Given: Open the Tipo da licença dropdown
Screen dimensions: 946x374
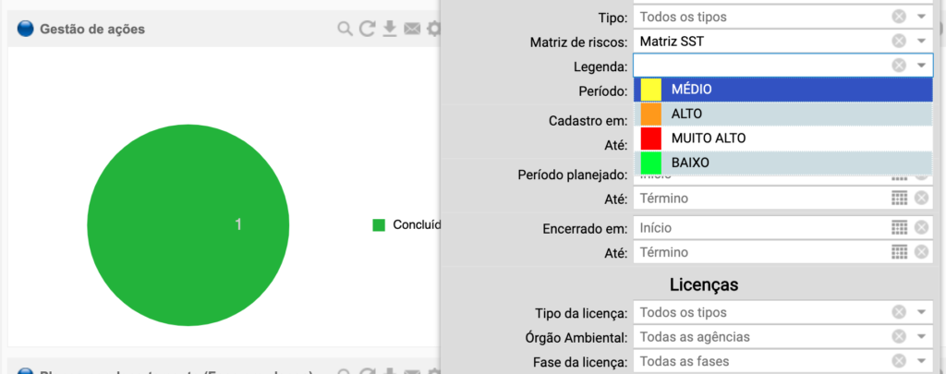Looking at the screenshot, I should [x=921, y=312].
